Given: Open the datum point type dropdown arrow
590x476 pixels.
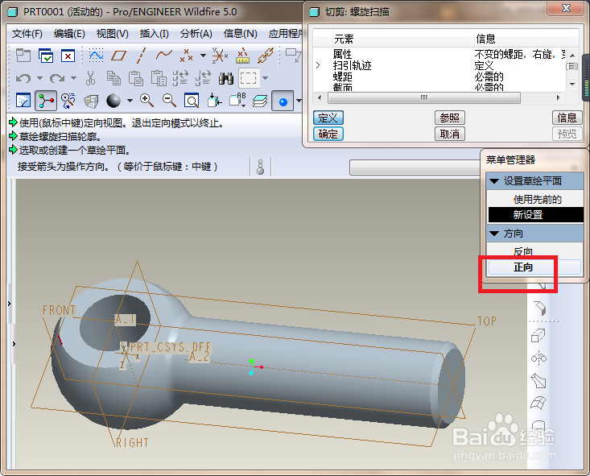Looking at the screenshot, I should [x=203, y=56].
